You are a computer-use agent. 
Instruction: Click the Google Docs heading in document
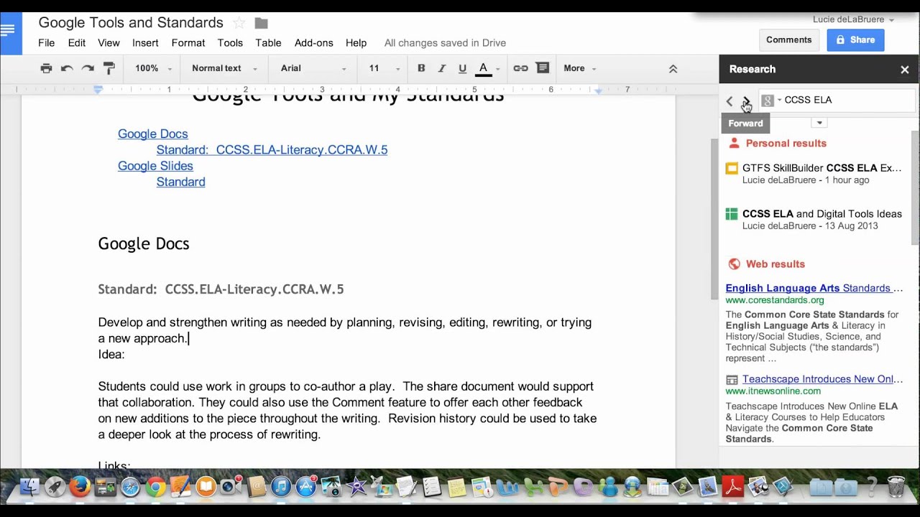pyautogui.click(x=144, y=243)
